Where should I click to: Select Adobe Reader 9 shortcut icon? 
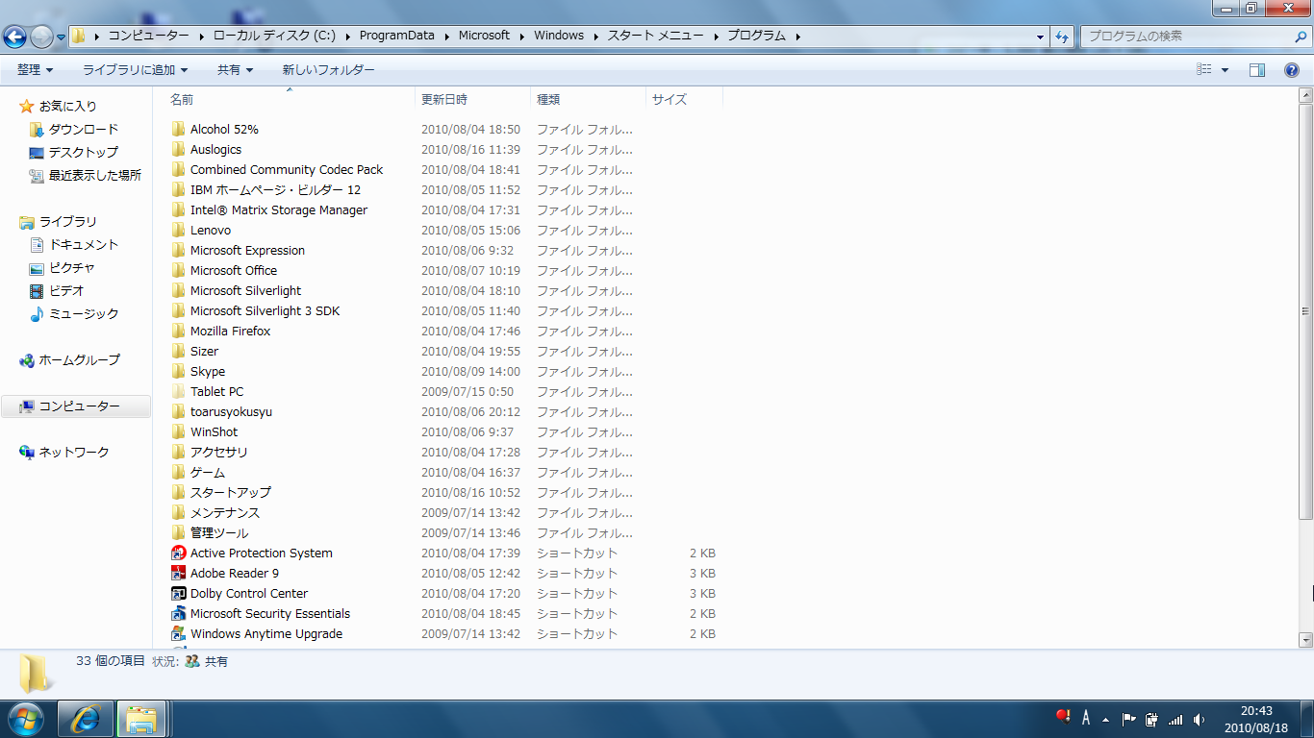[x=178, y=573]
